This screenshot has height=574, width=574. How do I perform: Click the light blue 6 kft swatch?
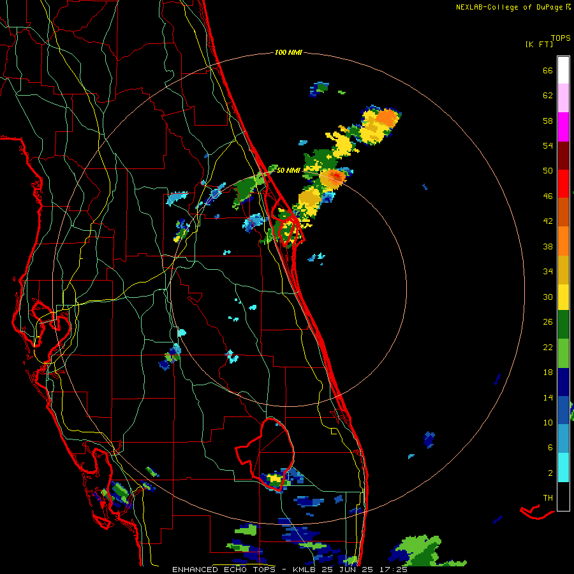tap(563, 438)
